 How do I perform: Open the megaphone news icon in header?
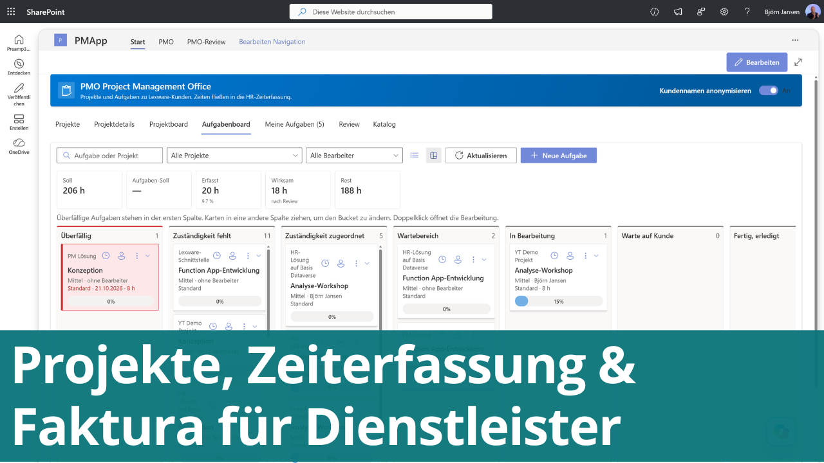pos(678,12)
